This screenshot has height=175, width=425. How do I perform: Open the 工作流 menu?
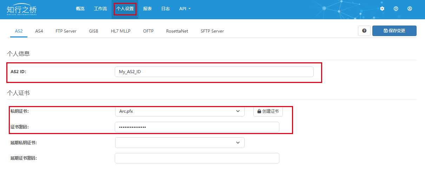(x=100, y=9)
